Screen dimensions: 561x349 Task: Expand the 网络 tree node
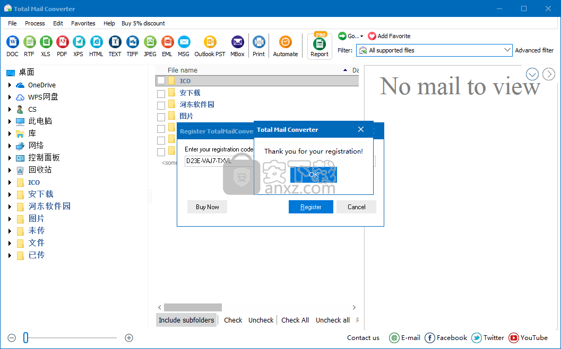[10, 146]
